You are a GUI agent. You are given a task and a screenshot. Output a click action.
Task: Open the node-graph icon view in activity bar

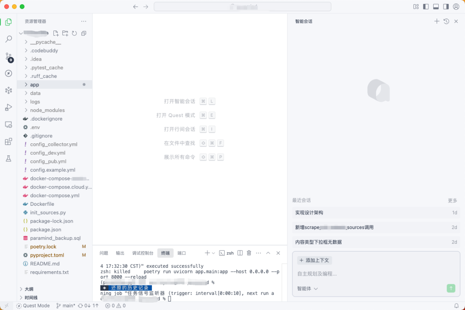[x=8, y=90]
